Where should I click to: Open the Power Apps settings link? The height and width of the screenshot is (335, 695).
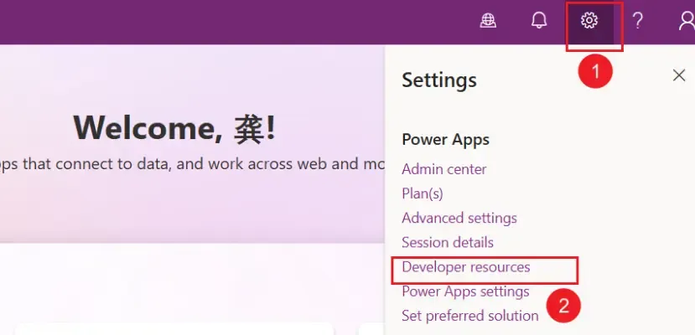465,291
